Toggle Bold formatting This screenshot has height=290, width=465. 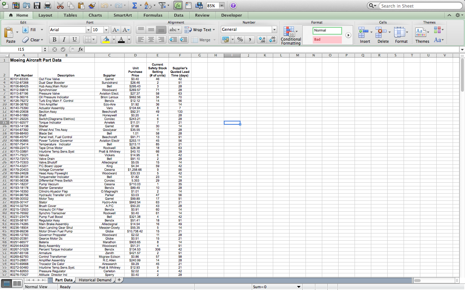pyautogui.click(x=54, y=40)
